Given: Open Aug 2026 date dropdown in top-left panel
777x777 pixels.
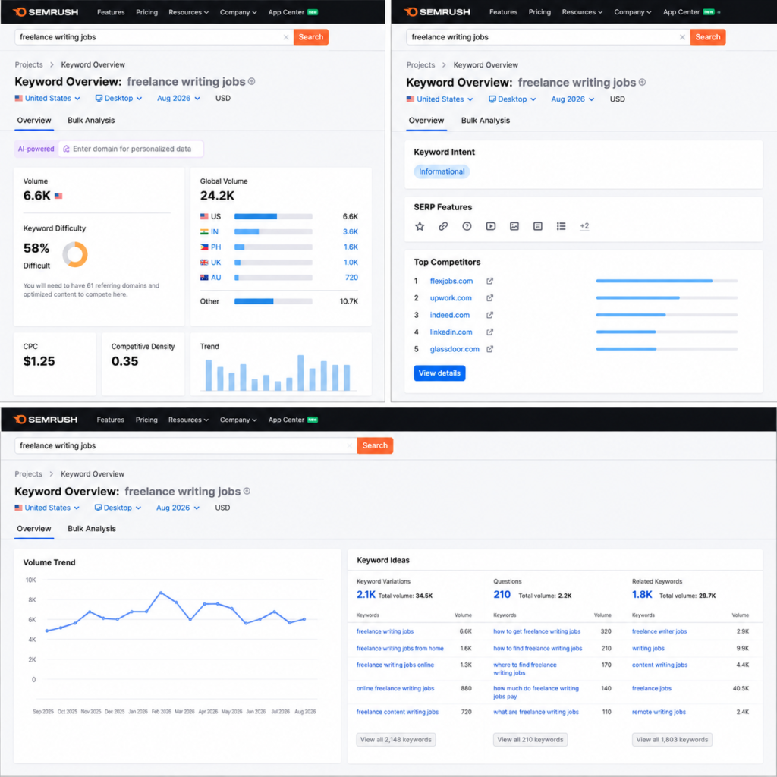Looking at the screenshot, I should (x=178, y=98).
